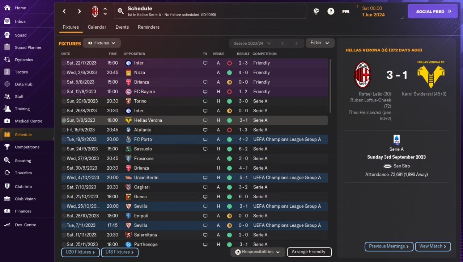Click the help question mark icon
Image resolution: width=463 pixels, height=262 pixels.
(331, 11)
